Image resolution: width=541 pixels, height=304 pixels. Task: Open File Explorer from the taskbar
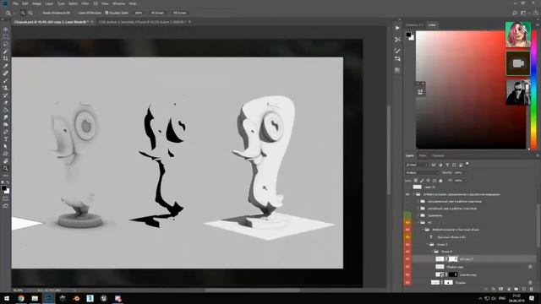pyautogui.click(x=35, y=298)
